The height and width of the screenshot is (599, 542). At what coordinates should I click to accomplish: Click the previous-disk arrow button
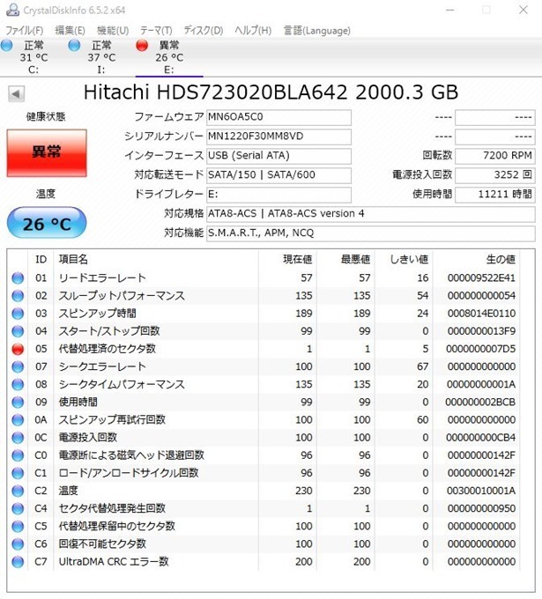pos(16,93)
